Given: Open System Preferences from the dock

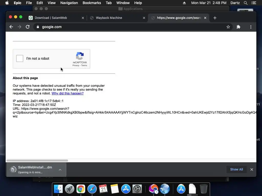Looking at the screenshot, I should (137, 189).
